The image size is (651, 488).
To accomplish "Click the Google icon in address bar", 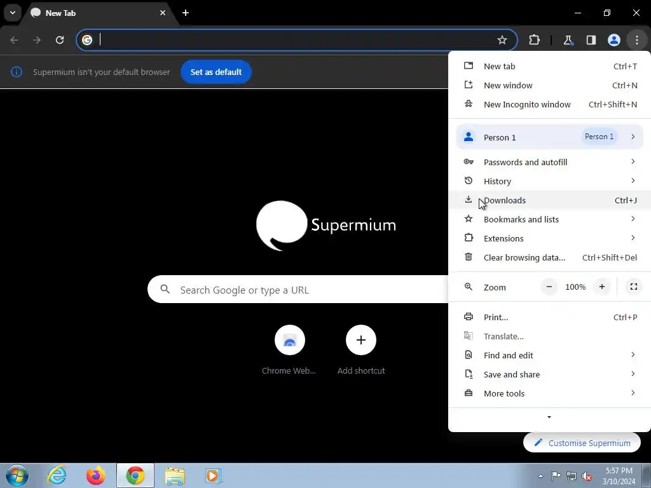I will 86,40.
